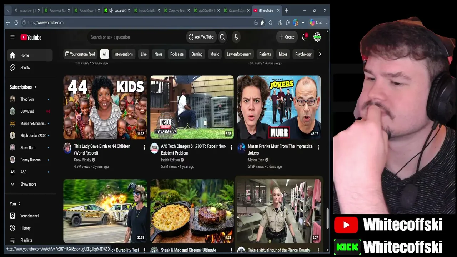
Task: Select the Podcasts filter chip
Action: click(177, 54)
